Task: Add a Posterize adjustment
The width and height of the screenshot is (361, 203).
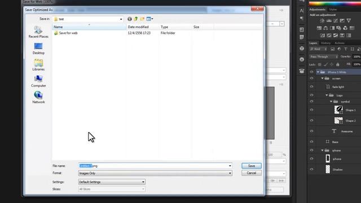Action: 329,36
